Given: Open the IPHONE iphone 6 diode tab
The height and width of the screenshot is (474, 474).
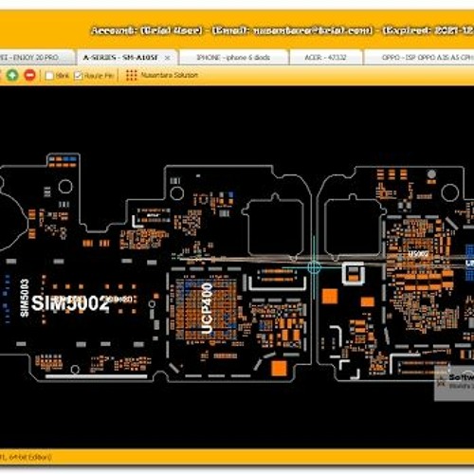Looking at the screenshot, I should pos(233,58).
